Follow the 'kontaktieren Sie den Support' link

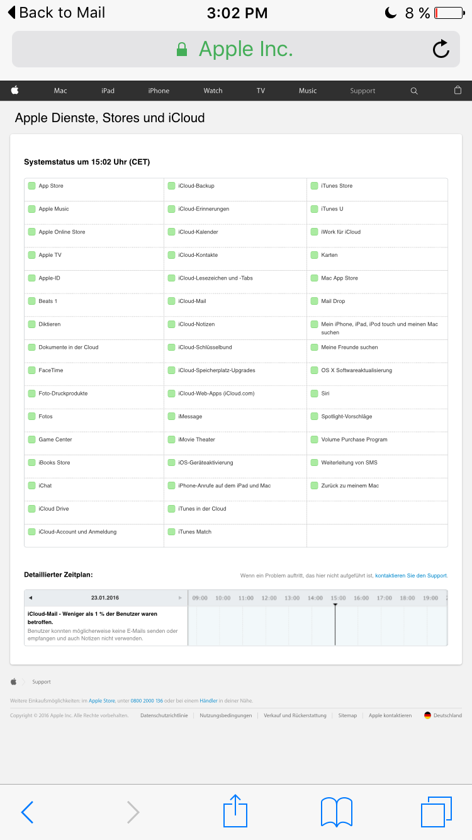[x=411, y=576]
